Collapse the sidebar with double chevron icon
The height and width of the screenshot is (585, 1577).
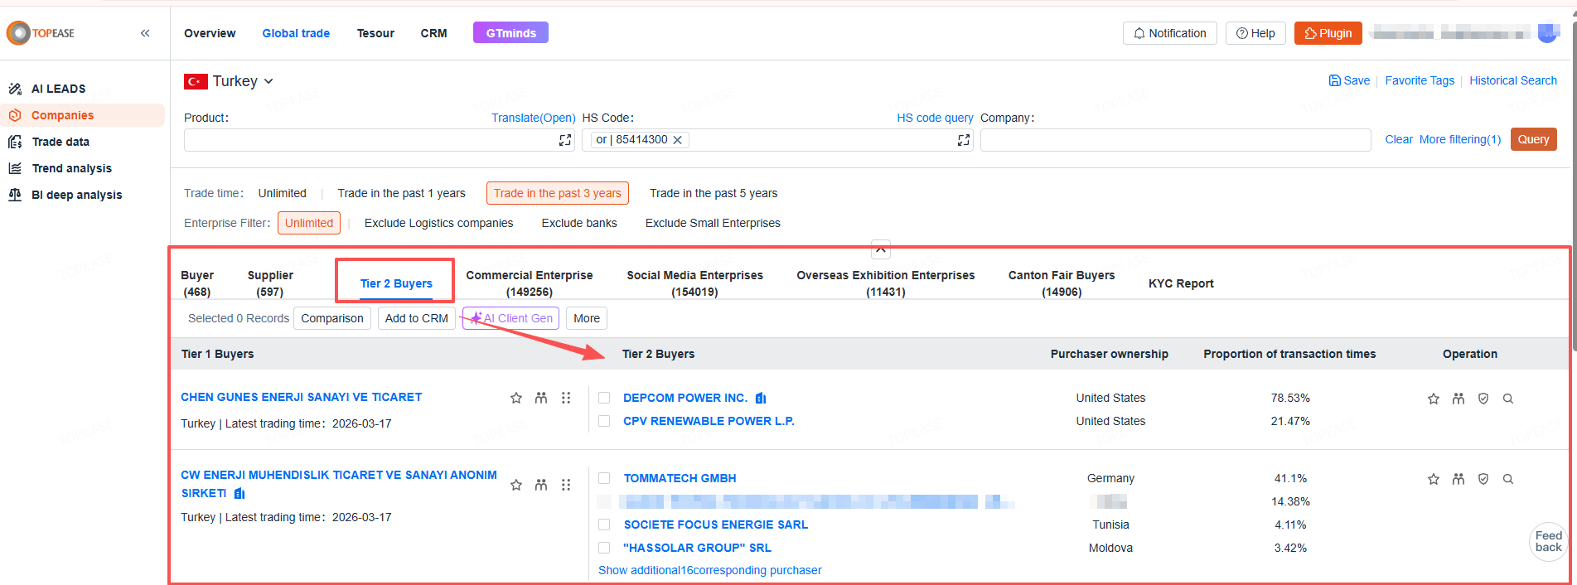[x=145, y=33]
